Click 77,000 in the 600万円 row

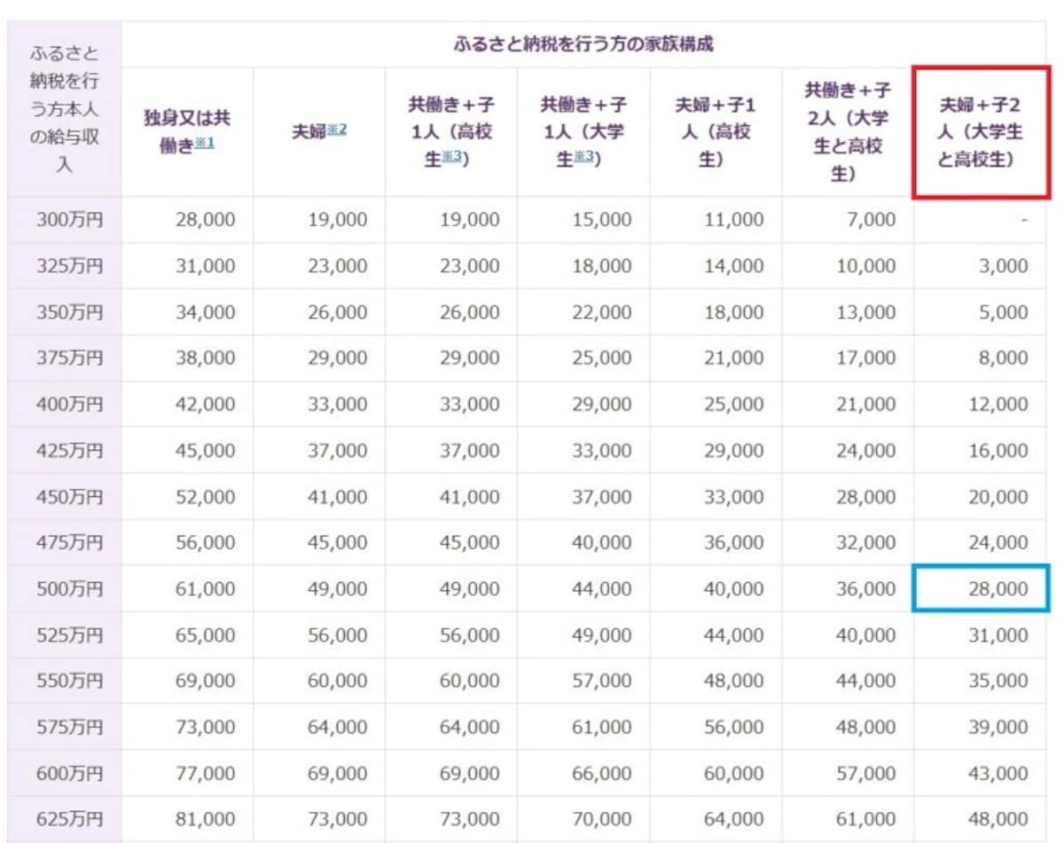(x=206, y=774)
